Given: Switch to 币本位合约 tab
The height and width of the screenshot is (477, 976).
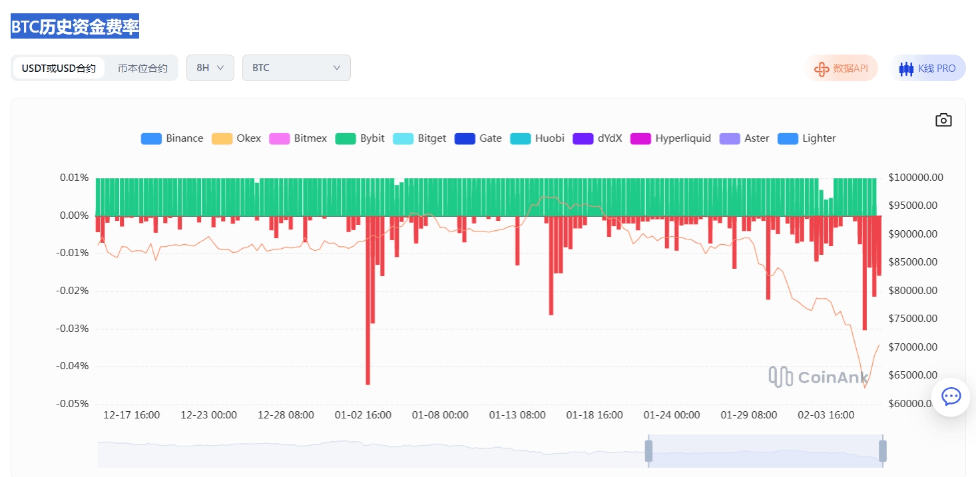Looking at the screenshot, I should pos(142,68).
